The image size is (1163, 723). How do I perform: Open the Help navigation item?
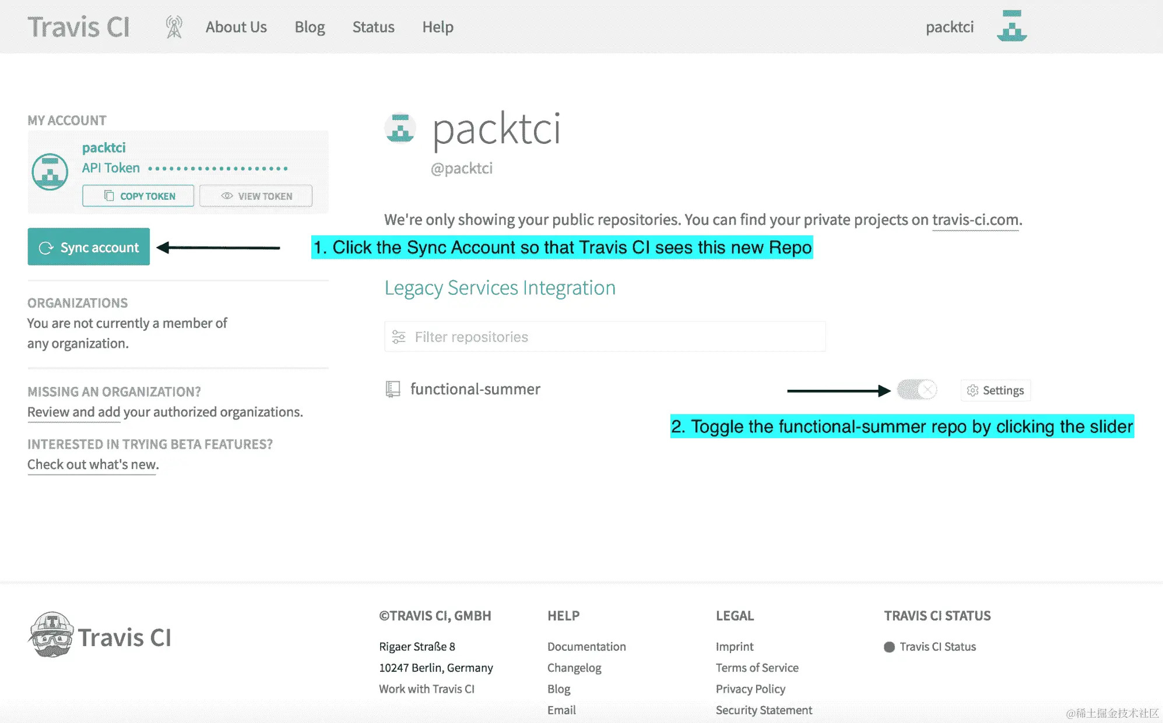click(438, 27)
